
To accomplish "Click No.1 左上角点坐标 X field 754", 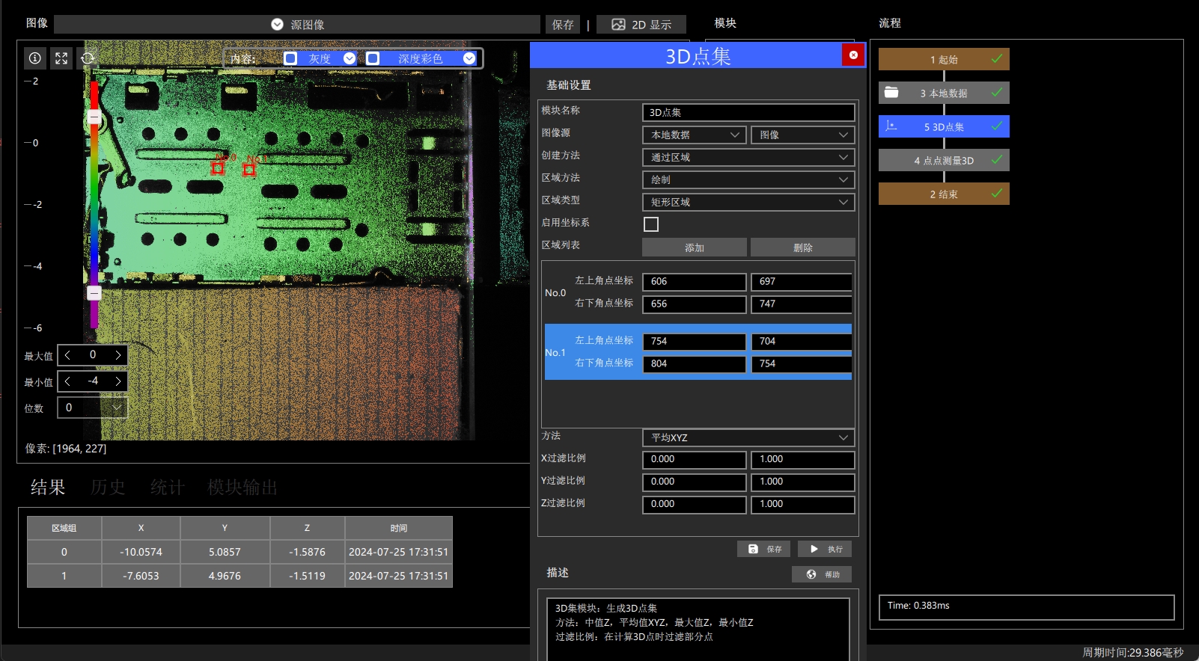I will [x=695, y=342].
